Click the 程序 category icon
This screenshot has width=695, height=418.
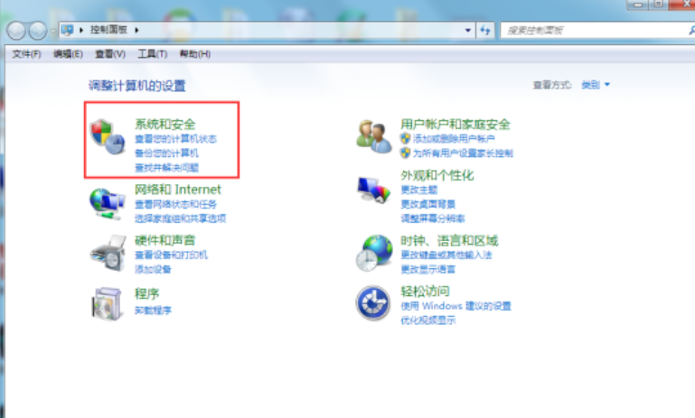(107, 303)
